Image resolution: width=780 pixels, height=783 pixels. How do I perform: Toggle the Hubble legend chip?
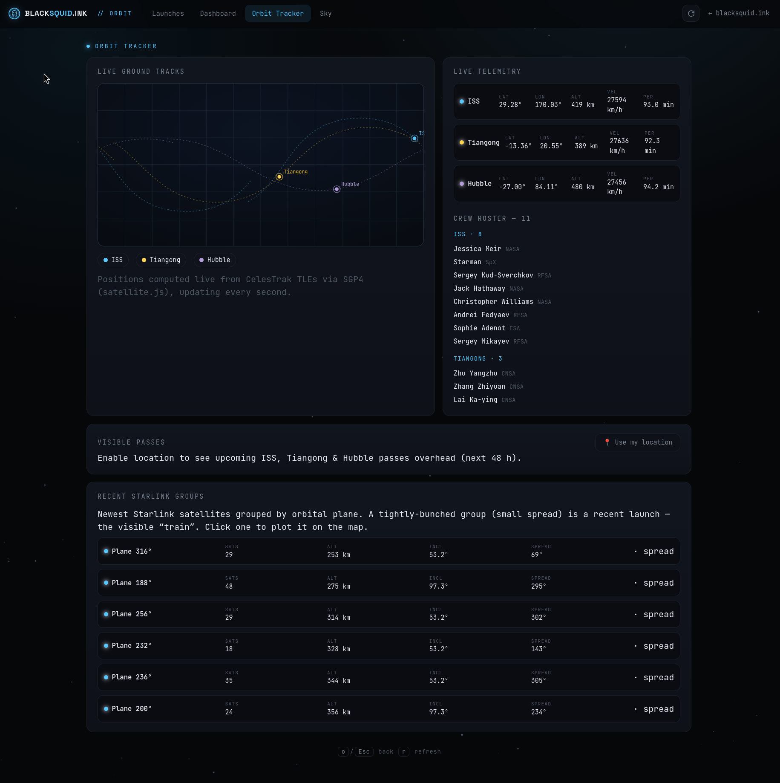pos(215,260)
